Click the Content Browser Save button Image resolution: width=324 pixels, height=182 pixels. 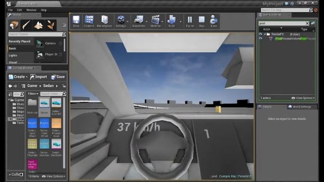(x=58, y=77)
